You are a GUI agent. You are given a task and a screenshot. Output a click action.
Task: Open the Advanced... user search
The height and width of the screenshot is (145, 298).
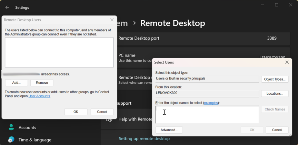coord(169,130)
